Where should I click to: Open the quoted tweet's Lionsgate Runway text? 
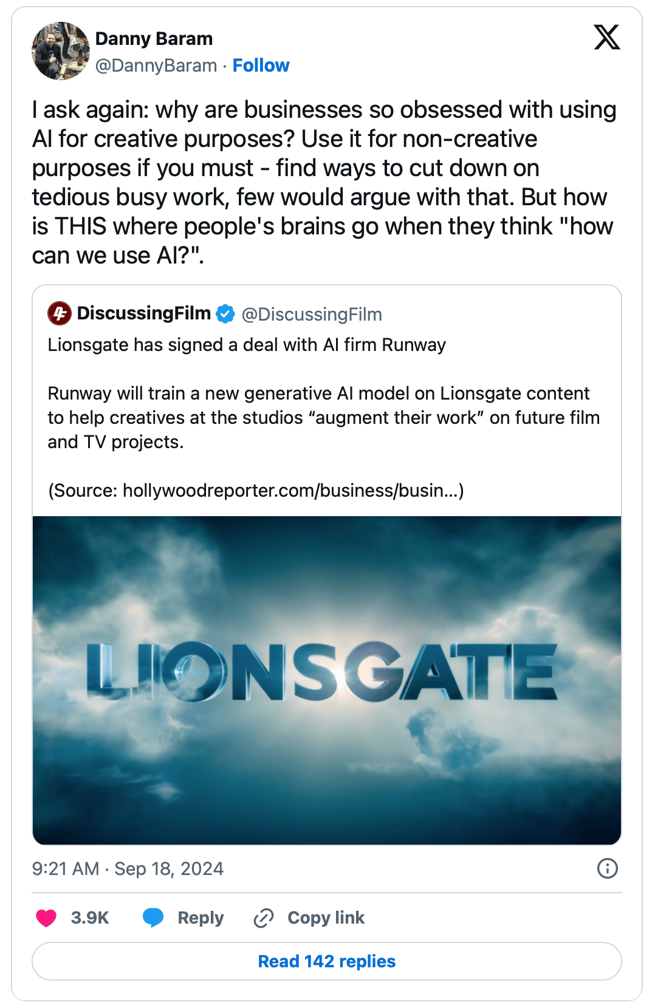[x=247, y=345]
